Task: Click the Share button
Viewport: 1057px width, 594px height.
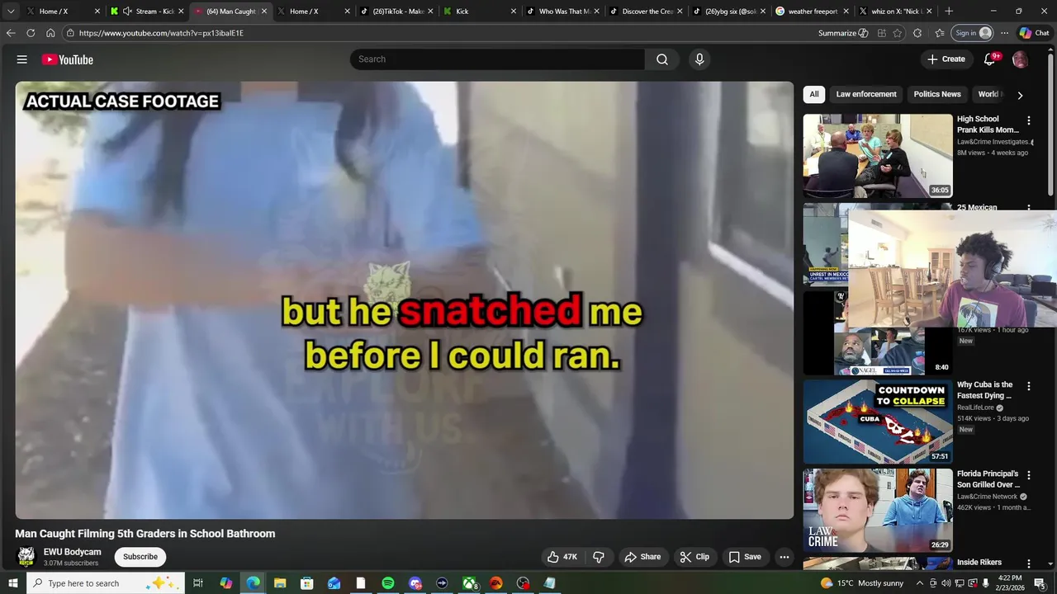Action: click(642, 557)
